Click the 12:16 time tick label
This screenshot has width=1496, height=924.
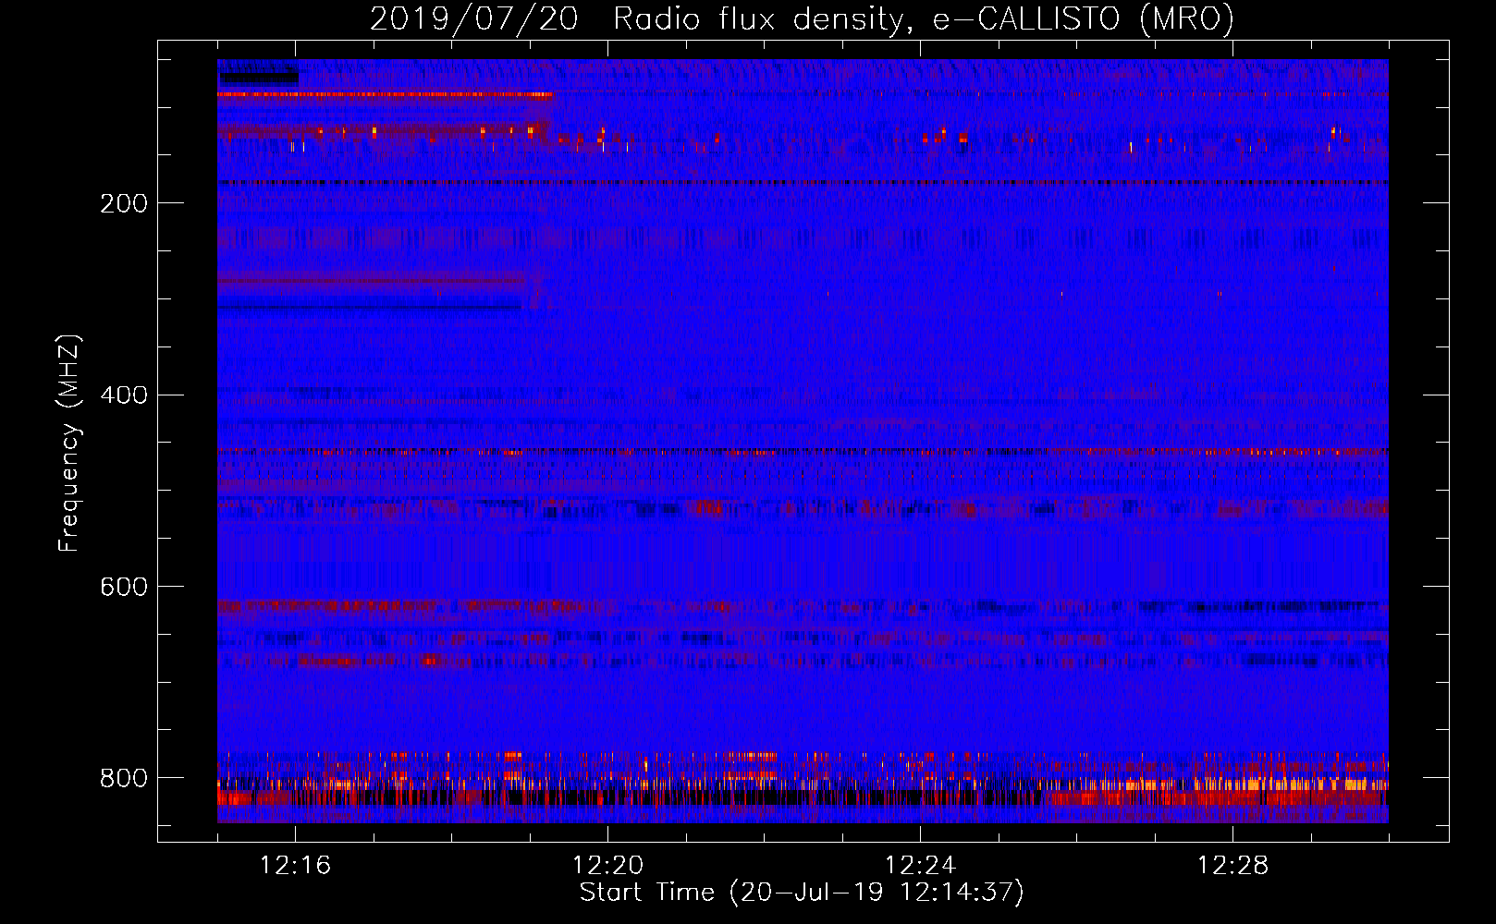pyautogui.click(x=295, y=866)
